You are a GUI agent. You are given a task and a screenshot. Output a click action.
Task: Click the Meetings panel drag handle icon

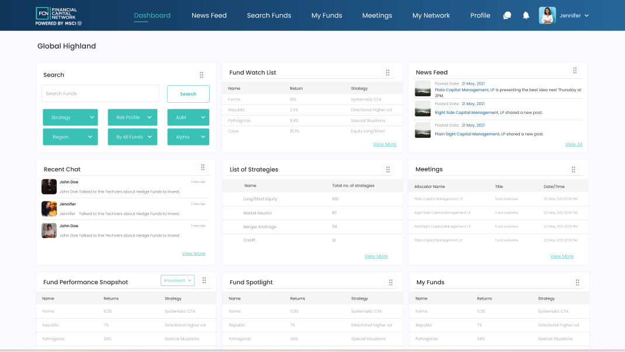point(574,169)
